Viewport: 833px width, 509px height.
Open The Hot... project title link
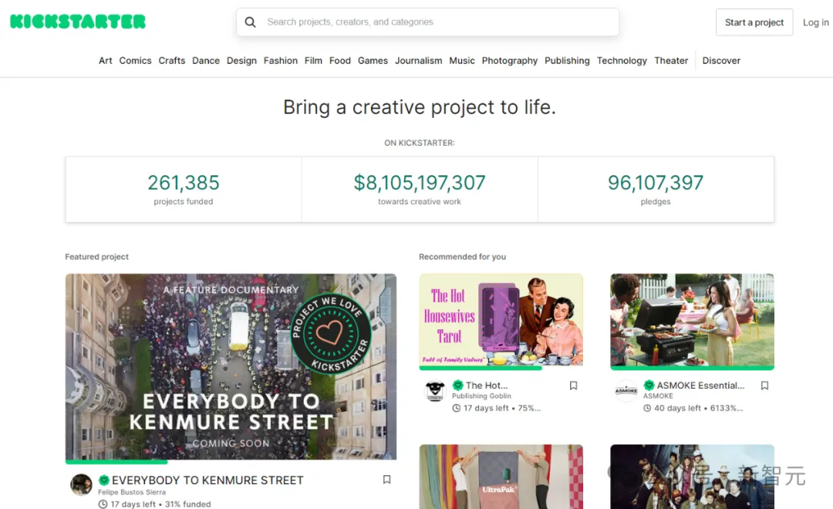[x=487, y=385]
